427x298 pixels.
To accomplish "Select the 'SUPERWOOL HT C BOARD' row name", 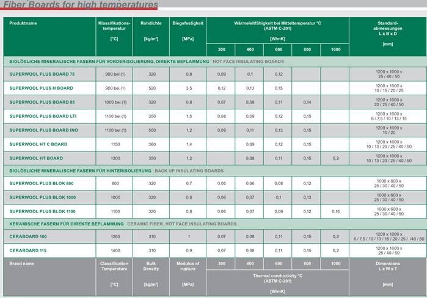I will click(38, 144).
